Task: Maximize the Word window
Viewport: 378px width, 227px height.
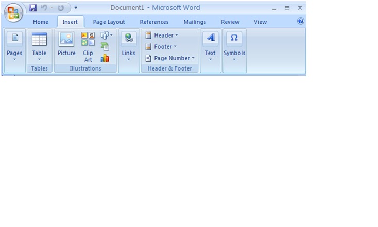Action: pos(287,8)
